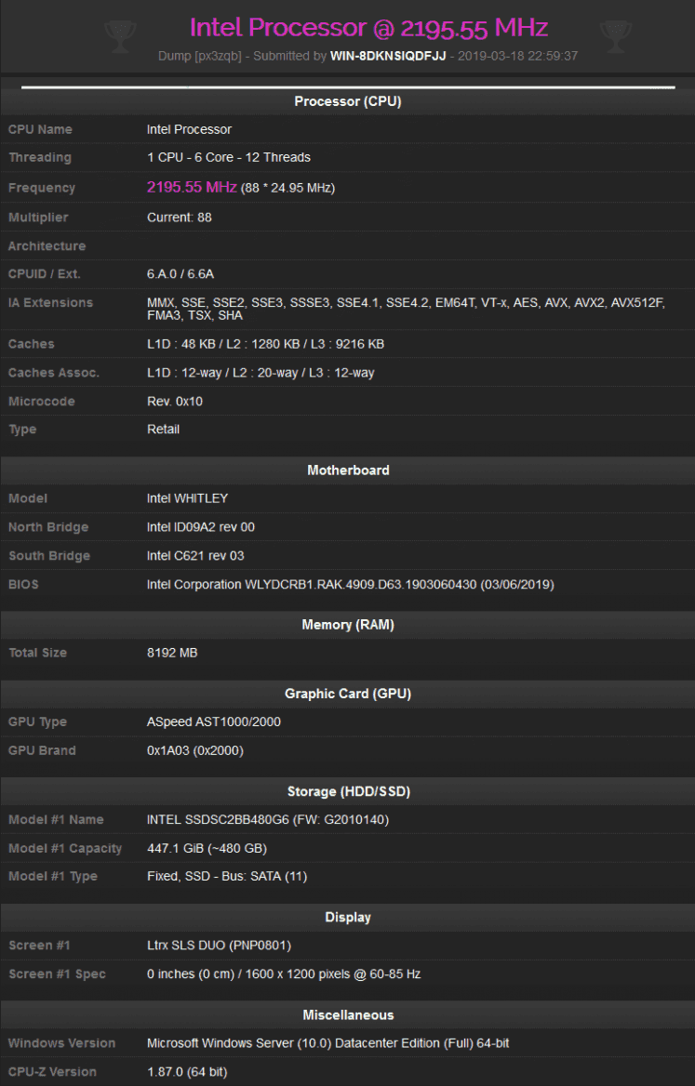Select CPUID value 6.A.0 / 6.6A
The image size is (695, 1086).
180,274
